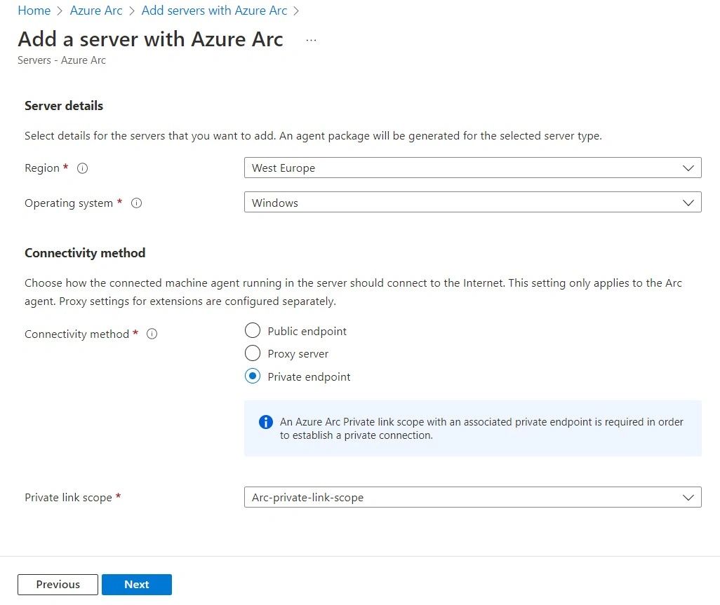Click the Server details heading
The height and width of the screenshot is (605, 720).
coord(64,106)
